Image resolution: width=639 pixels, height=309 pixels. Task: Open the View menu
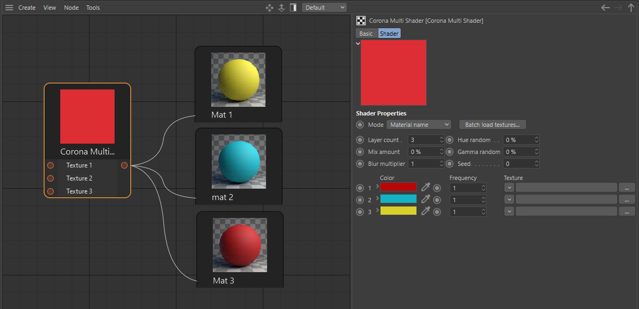[x=50, y=8]
